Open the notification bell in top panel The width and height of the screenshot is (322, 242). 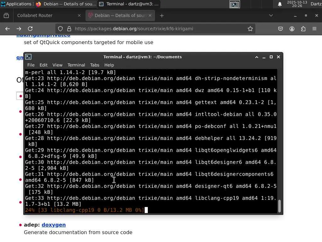[280, 4]
